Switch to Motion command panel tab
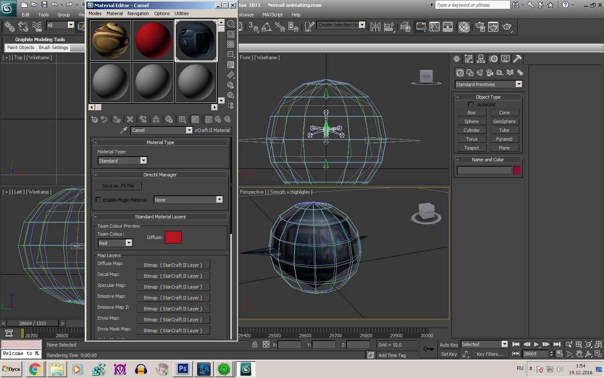 coord(493,59)
